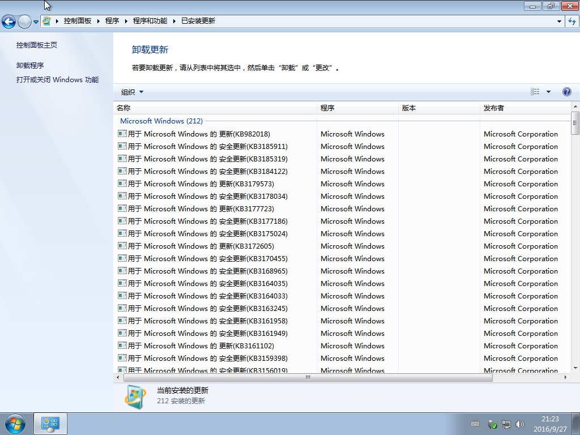
Task: Open 打开或关闭 Windows 功能
Action: 57,79
